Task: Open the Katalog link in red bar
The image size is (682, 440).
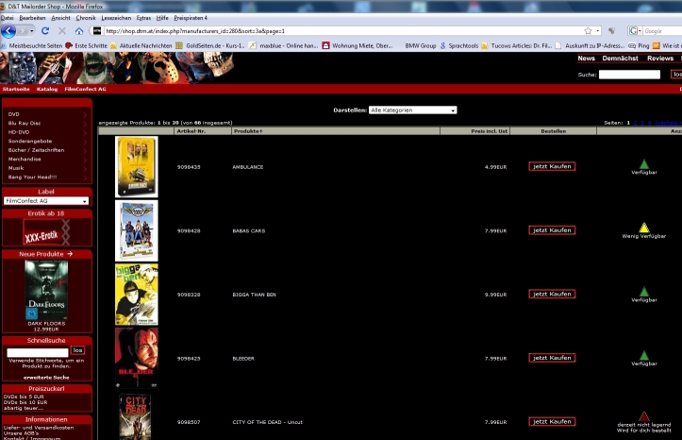Action: coord(47,89)
